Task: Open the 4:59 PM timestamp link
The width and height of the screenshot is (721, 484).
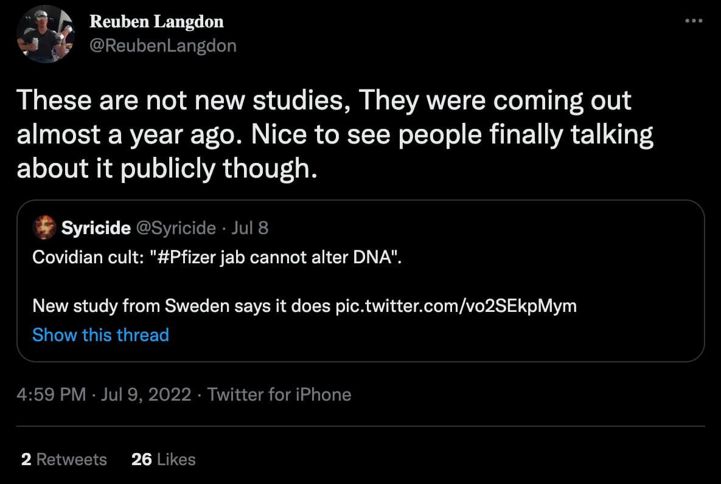Action: tap(51, 395)
